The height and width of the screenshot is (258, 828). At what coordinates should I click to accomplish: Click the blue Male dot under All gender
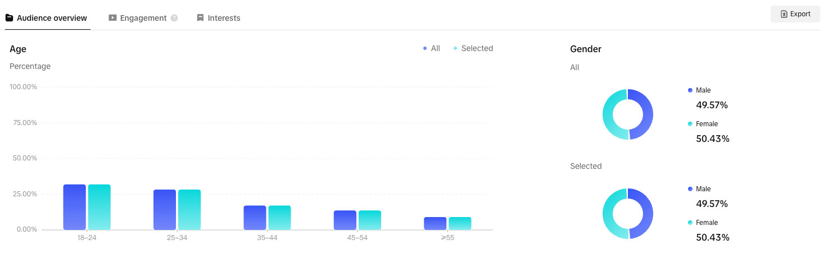[x=690, y=90]
